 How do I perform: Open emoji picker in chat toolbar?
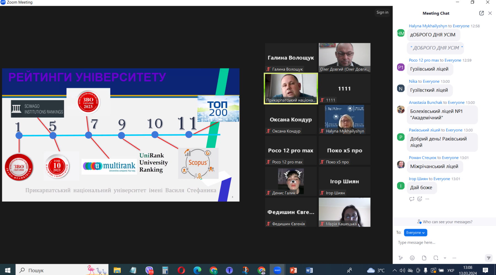412,258
